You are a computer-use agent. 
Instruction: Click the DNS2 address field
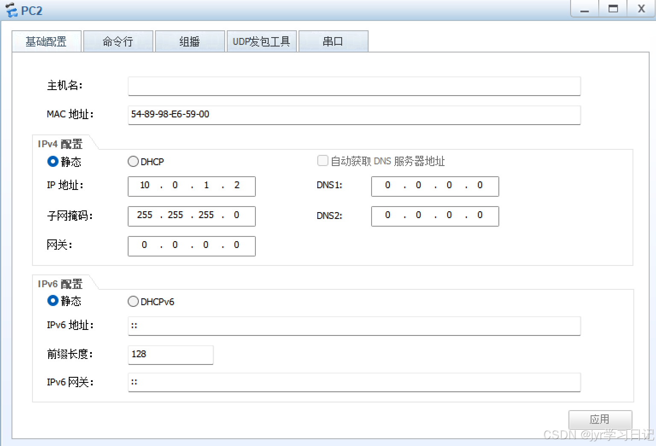pos(435,216)
